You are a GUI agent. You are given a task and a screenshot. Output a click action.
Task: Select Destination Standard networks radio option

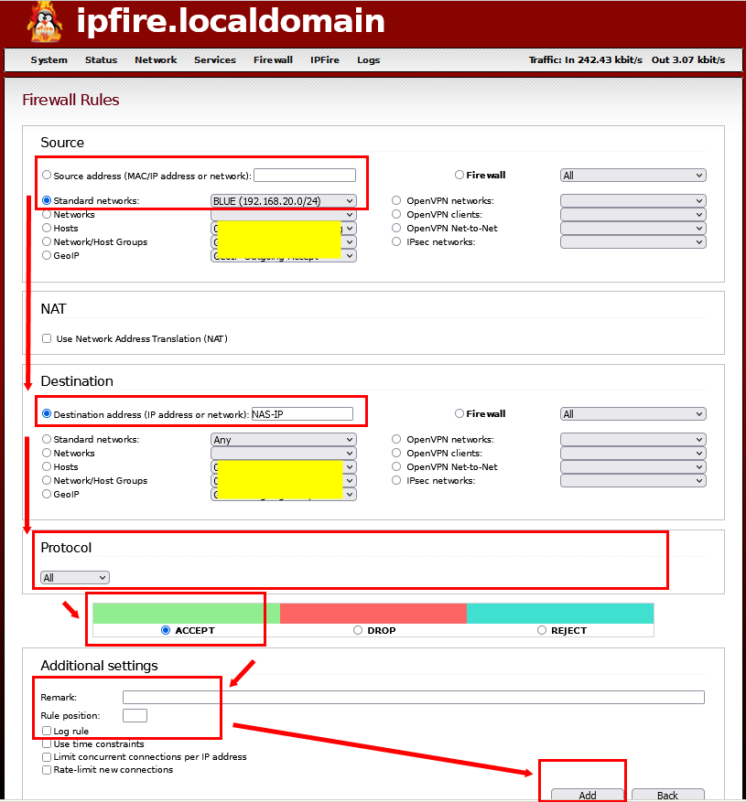click(x=47, y=439)
